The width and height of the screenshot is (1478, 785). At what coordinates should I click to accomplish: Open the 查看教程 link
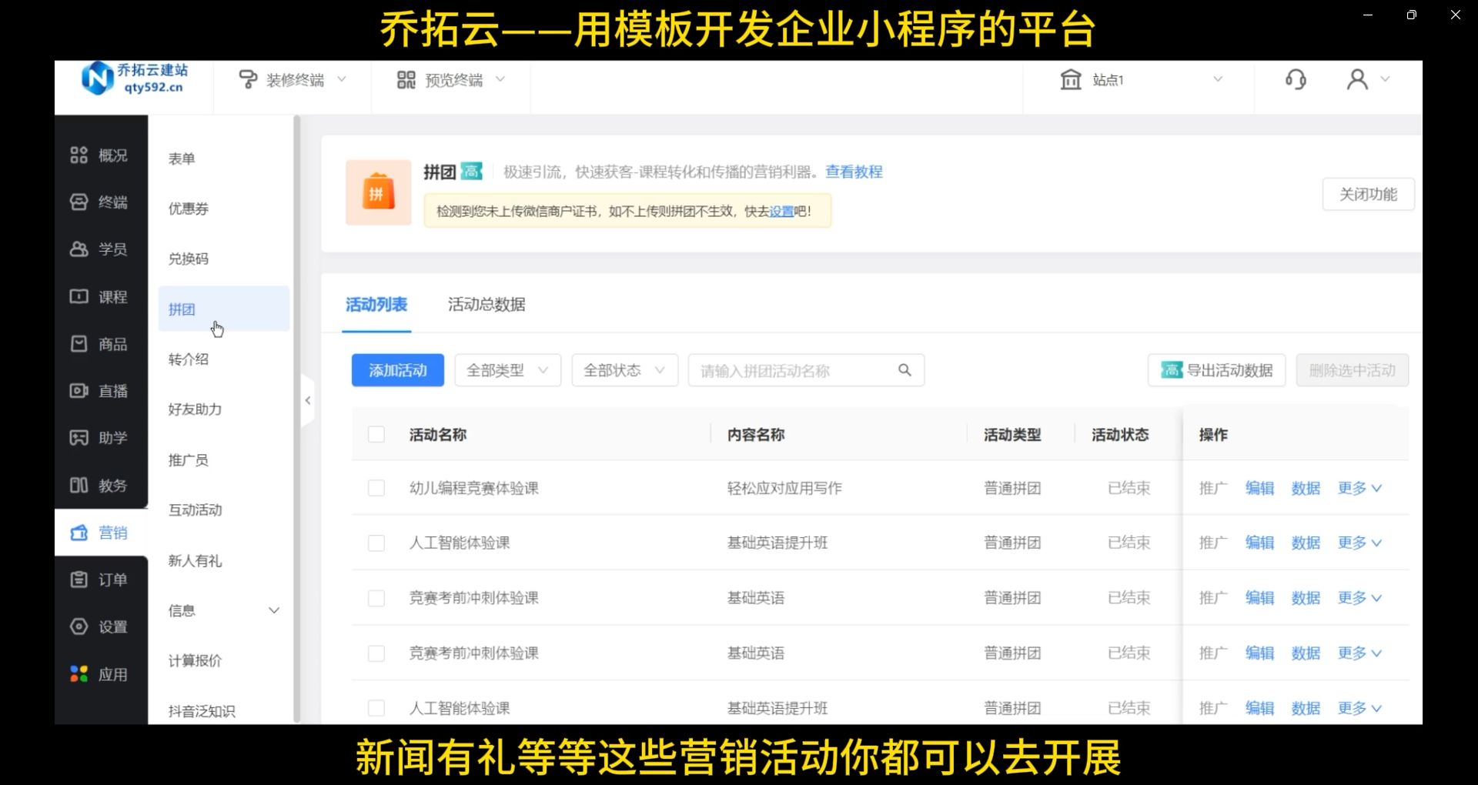pyautogui.click(x=854, y=172)
